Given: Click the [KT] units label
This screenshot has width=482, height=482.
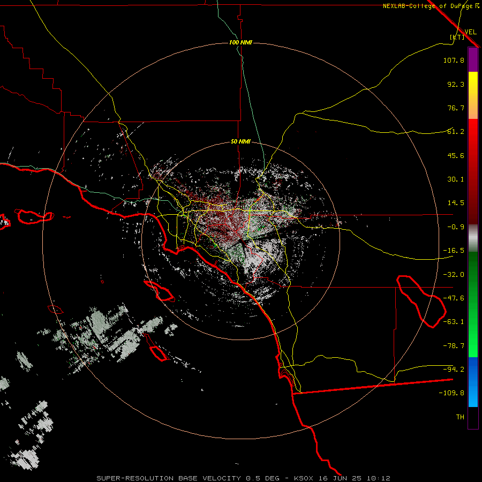Looking at the screenshot, I should pyautogui.click(x=457, y=37).
